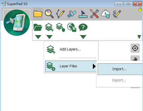Screen dimensions: 143x111
Task: Toggle the yellow padlock lock icon
Action: tap(140, 9)
